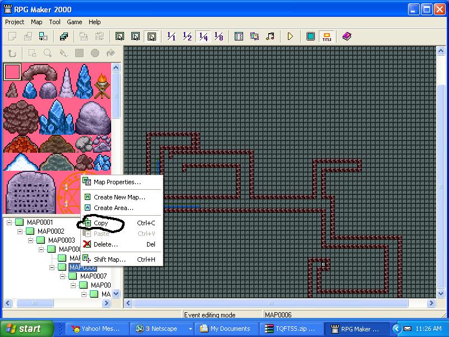This screenshot has width=449, height=337.
Task: Click the Undo arrow tool
Action: (x=12, y=53)
